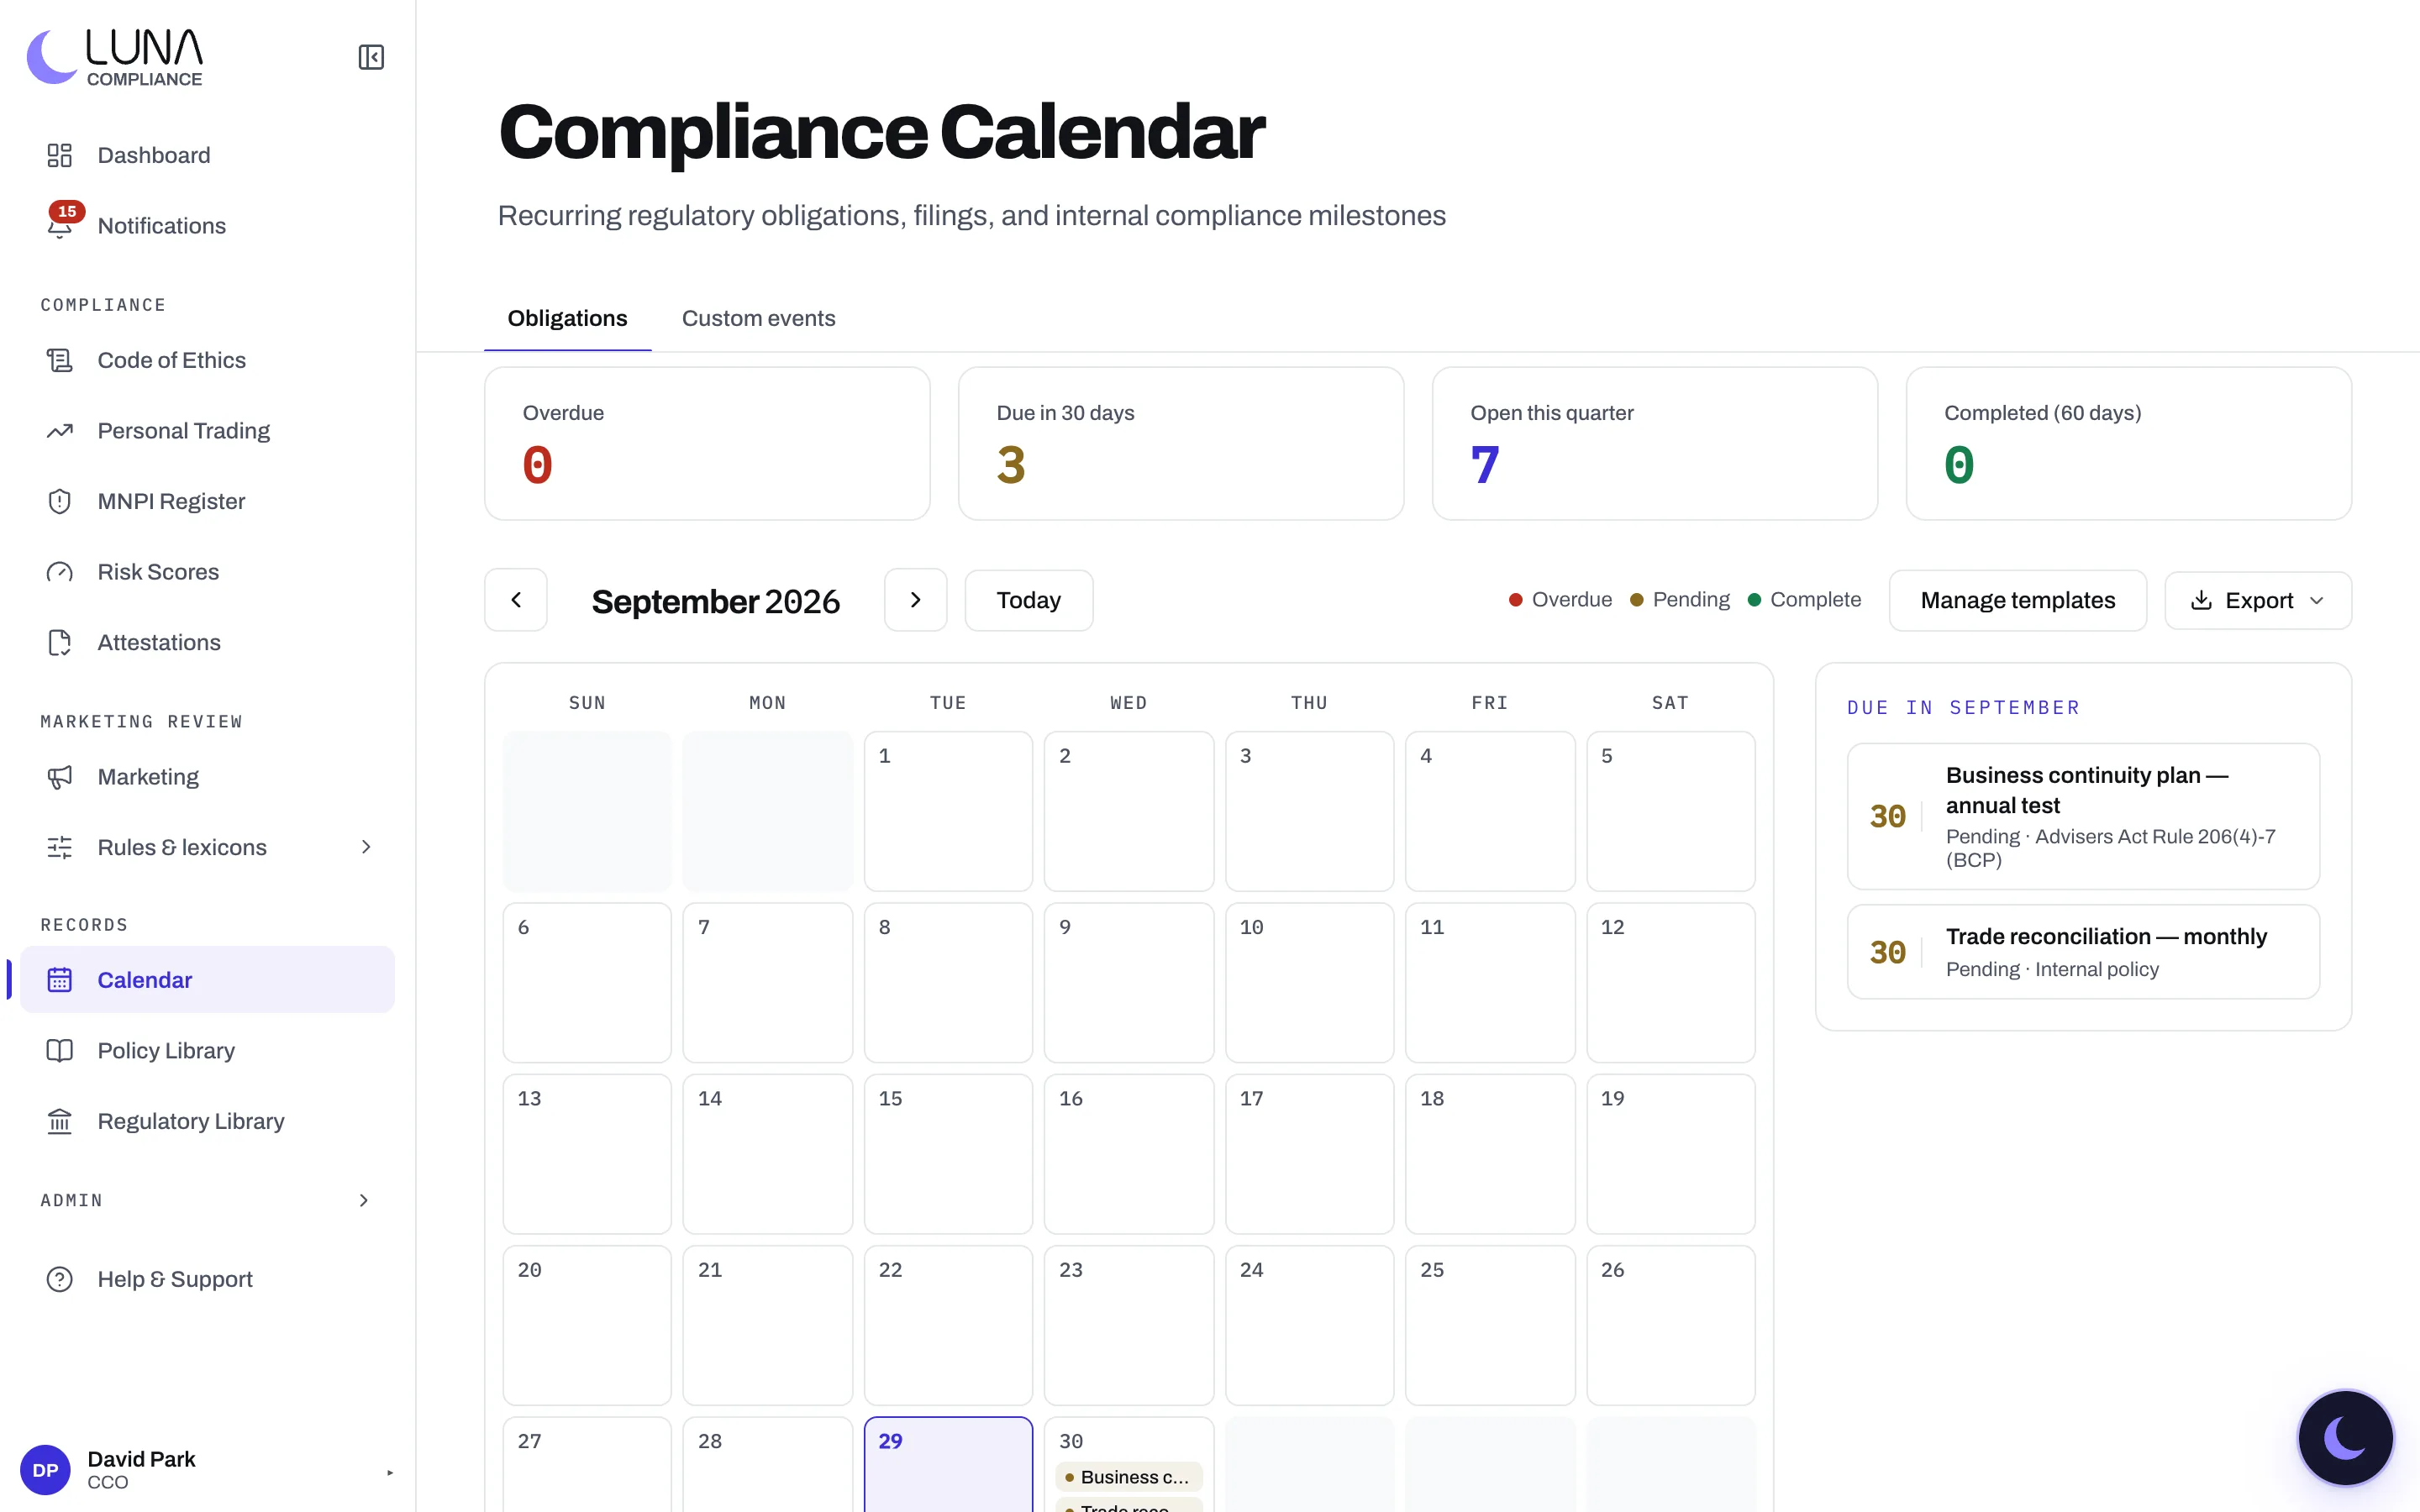Screen dimensions: 2420x1512
Task: Switch to Custom events tab
Action: pyautogui.click(x=758, y=318)
